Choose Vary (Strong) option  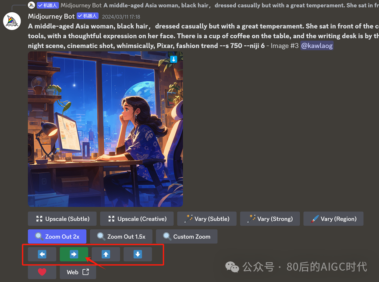270,219
